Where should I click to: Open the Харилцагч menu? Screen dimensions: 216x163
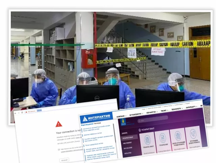point(190,107)
